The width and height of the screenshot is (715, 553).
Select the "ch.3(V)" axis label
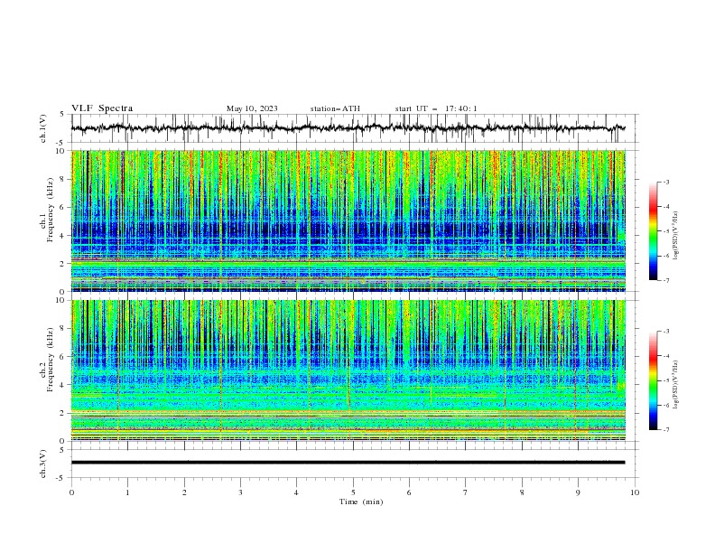43,464
